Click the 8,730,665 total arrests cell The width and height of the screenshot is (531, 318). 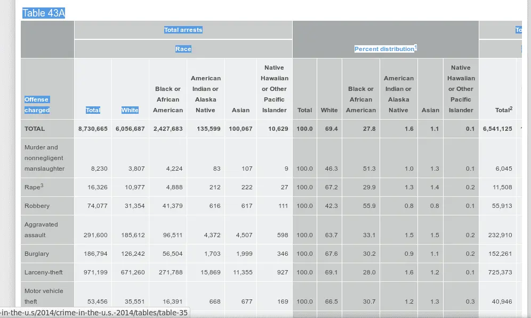(x=93, y=129)
